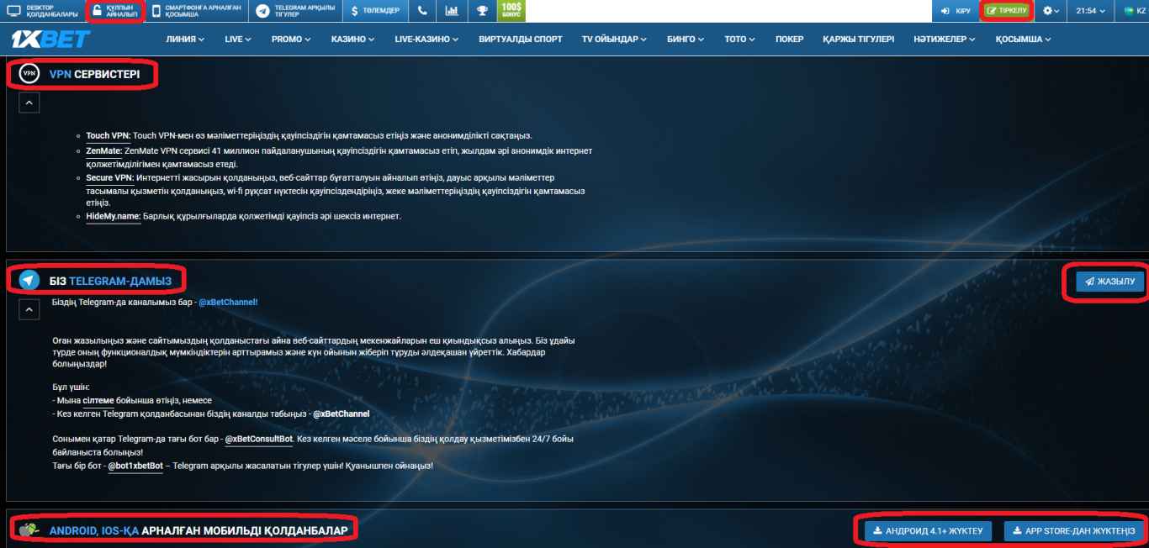
Task: Click the green 100$ bonus badge
Action: (511, 11)
